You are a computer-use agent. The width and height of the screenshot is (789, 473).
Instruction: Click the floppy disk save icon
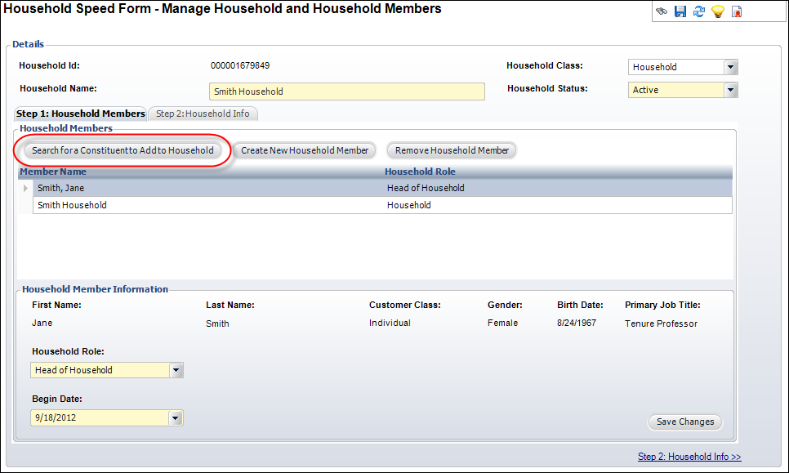click(x=680, y=11)
